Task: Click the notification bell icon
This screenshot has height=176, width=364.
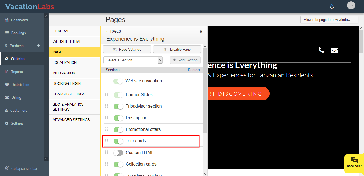Action: pyautogui.click(x=332, y=7)
